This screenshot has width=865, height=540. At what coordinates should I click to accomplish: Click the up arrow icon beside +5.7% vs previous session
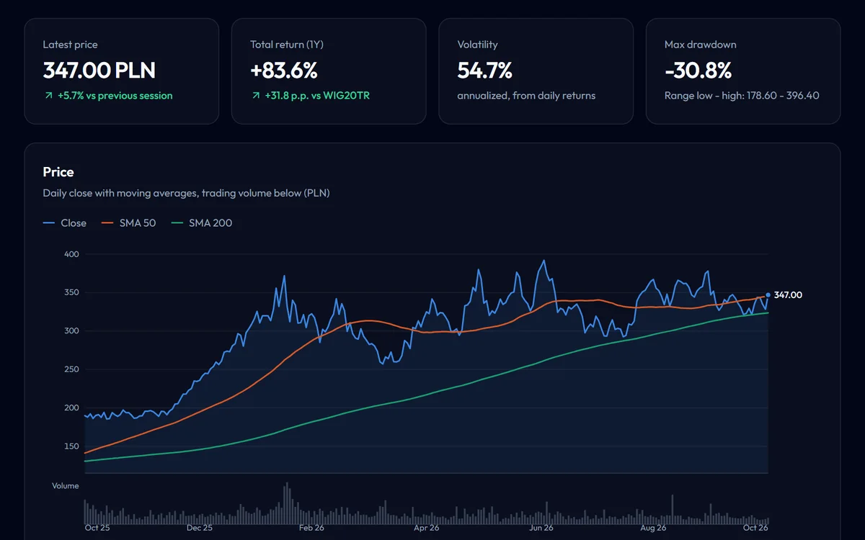pos(48,95)
